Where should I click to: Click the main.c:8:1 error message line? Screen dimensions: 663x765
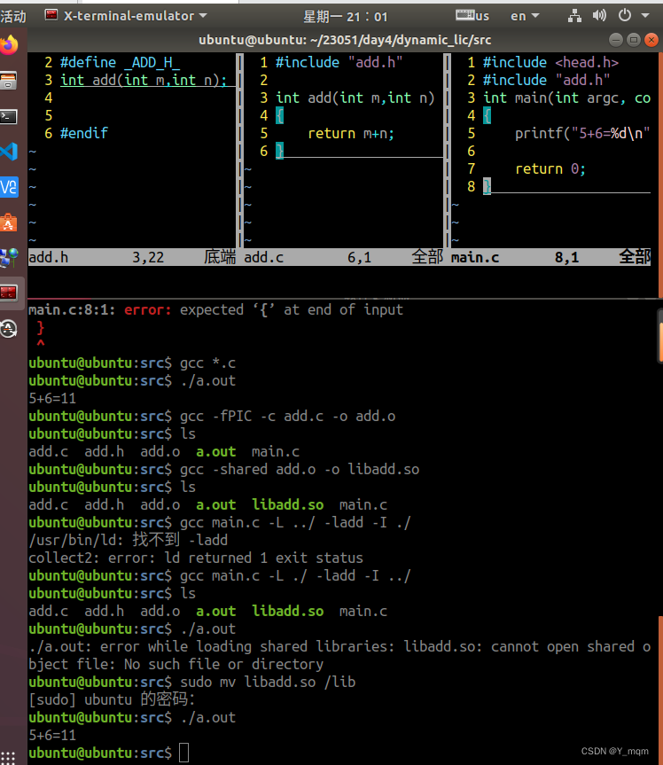pos(215,309)
